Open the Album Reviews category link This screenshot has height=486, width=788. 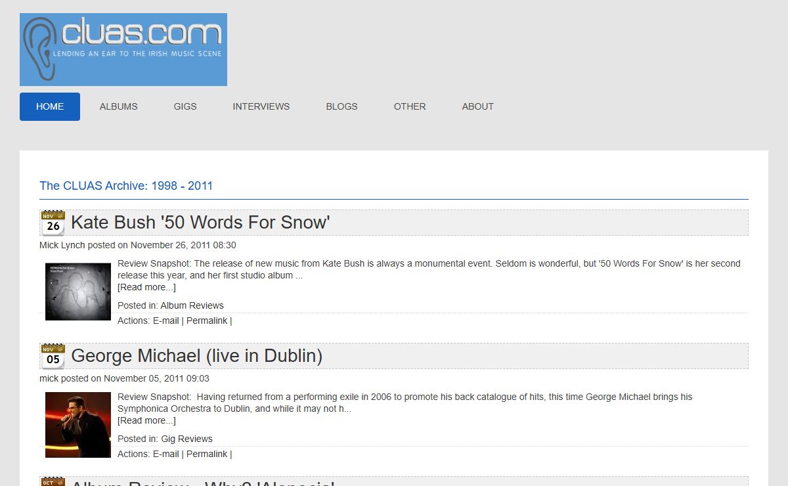(192, 305)
